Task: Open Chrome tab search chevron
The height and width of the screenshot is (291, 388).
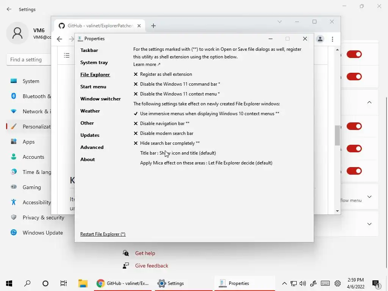Action: 280,22
